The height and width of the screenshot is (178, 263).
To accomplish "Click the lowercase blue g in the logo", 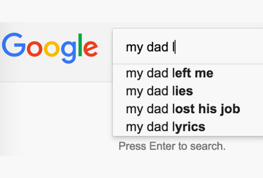I will tap(70, 51).
